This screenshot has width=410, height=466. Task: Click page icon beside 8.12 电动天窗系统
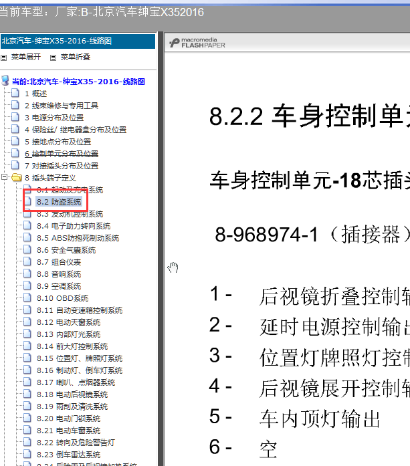(x=27, y=322)
